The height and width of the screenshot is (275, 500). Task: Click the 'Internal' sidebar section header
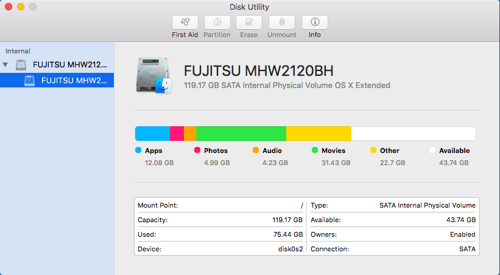tap(18, 51)
